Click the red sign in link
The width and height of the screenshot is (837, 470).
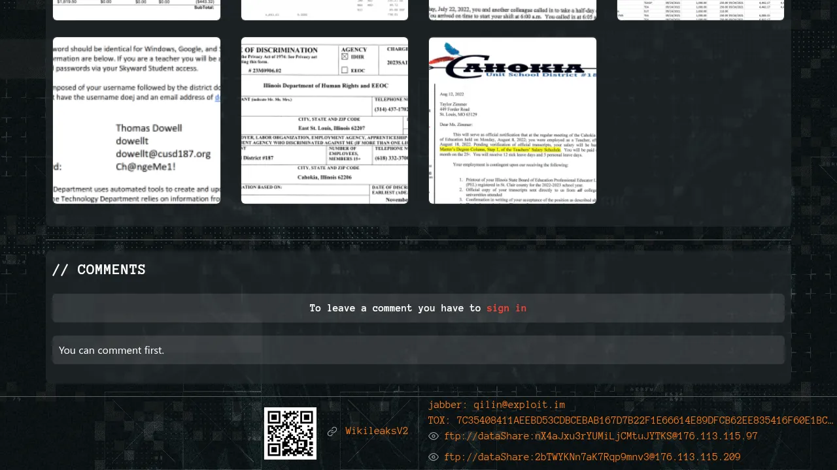click(x=506, y=308)
